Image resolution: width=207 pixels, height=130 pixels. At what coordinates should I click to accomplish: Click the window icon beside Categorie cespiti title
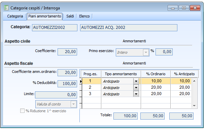[6, 8]
